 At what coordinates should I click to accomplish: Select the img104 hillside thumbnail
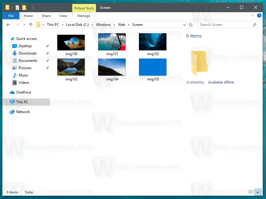[112, 67]
